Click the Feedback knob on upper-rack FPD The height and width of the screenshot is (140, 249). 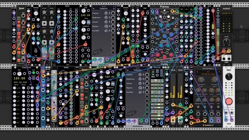click(x=84, y=30)
